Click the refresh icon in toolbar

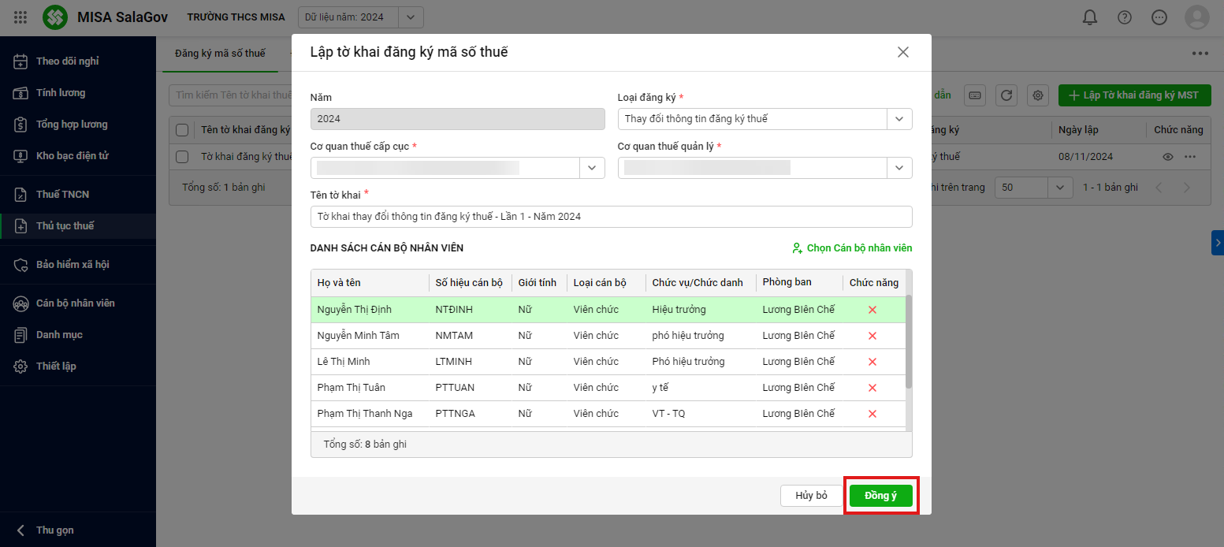[1006, 95]
